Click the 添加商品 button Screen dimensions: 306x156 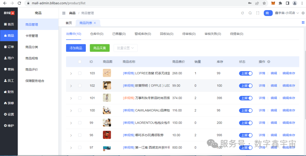[76, 48]
